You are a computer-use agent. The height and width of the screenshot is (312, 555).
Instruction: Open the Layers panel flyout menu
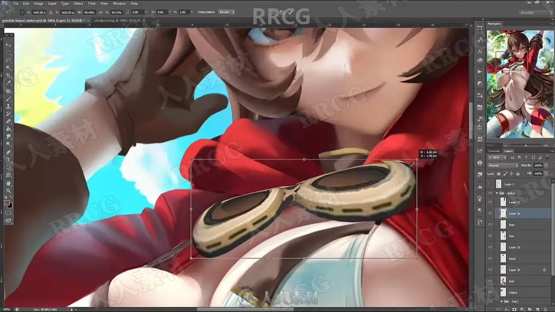[x=552, y=151]
